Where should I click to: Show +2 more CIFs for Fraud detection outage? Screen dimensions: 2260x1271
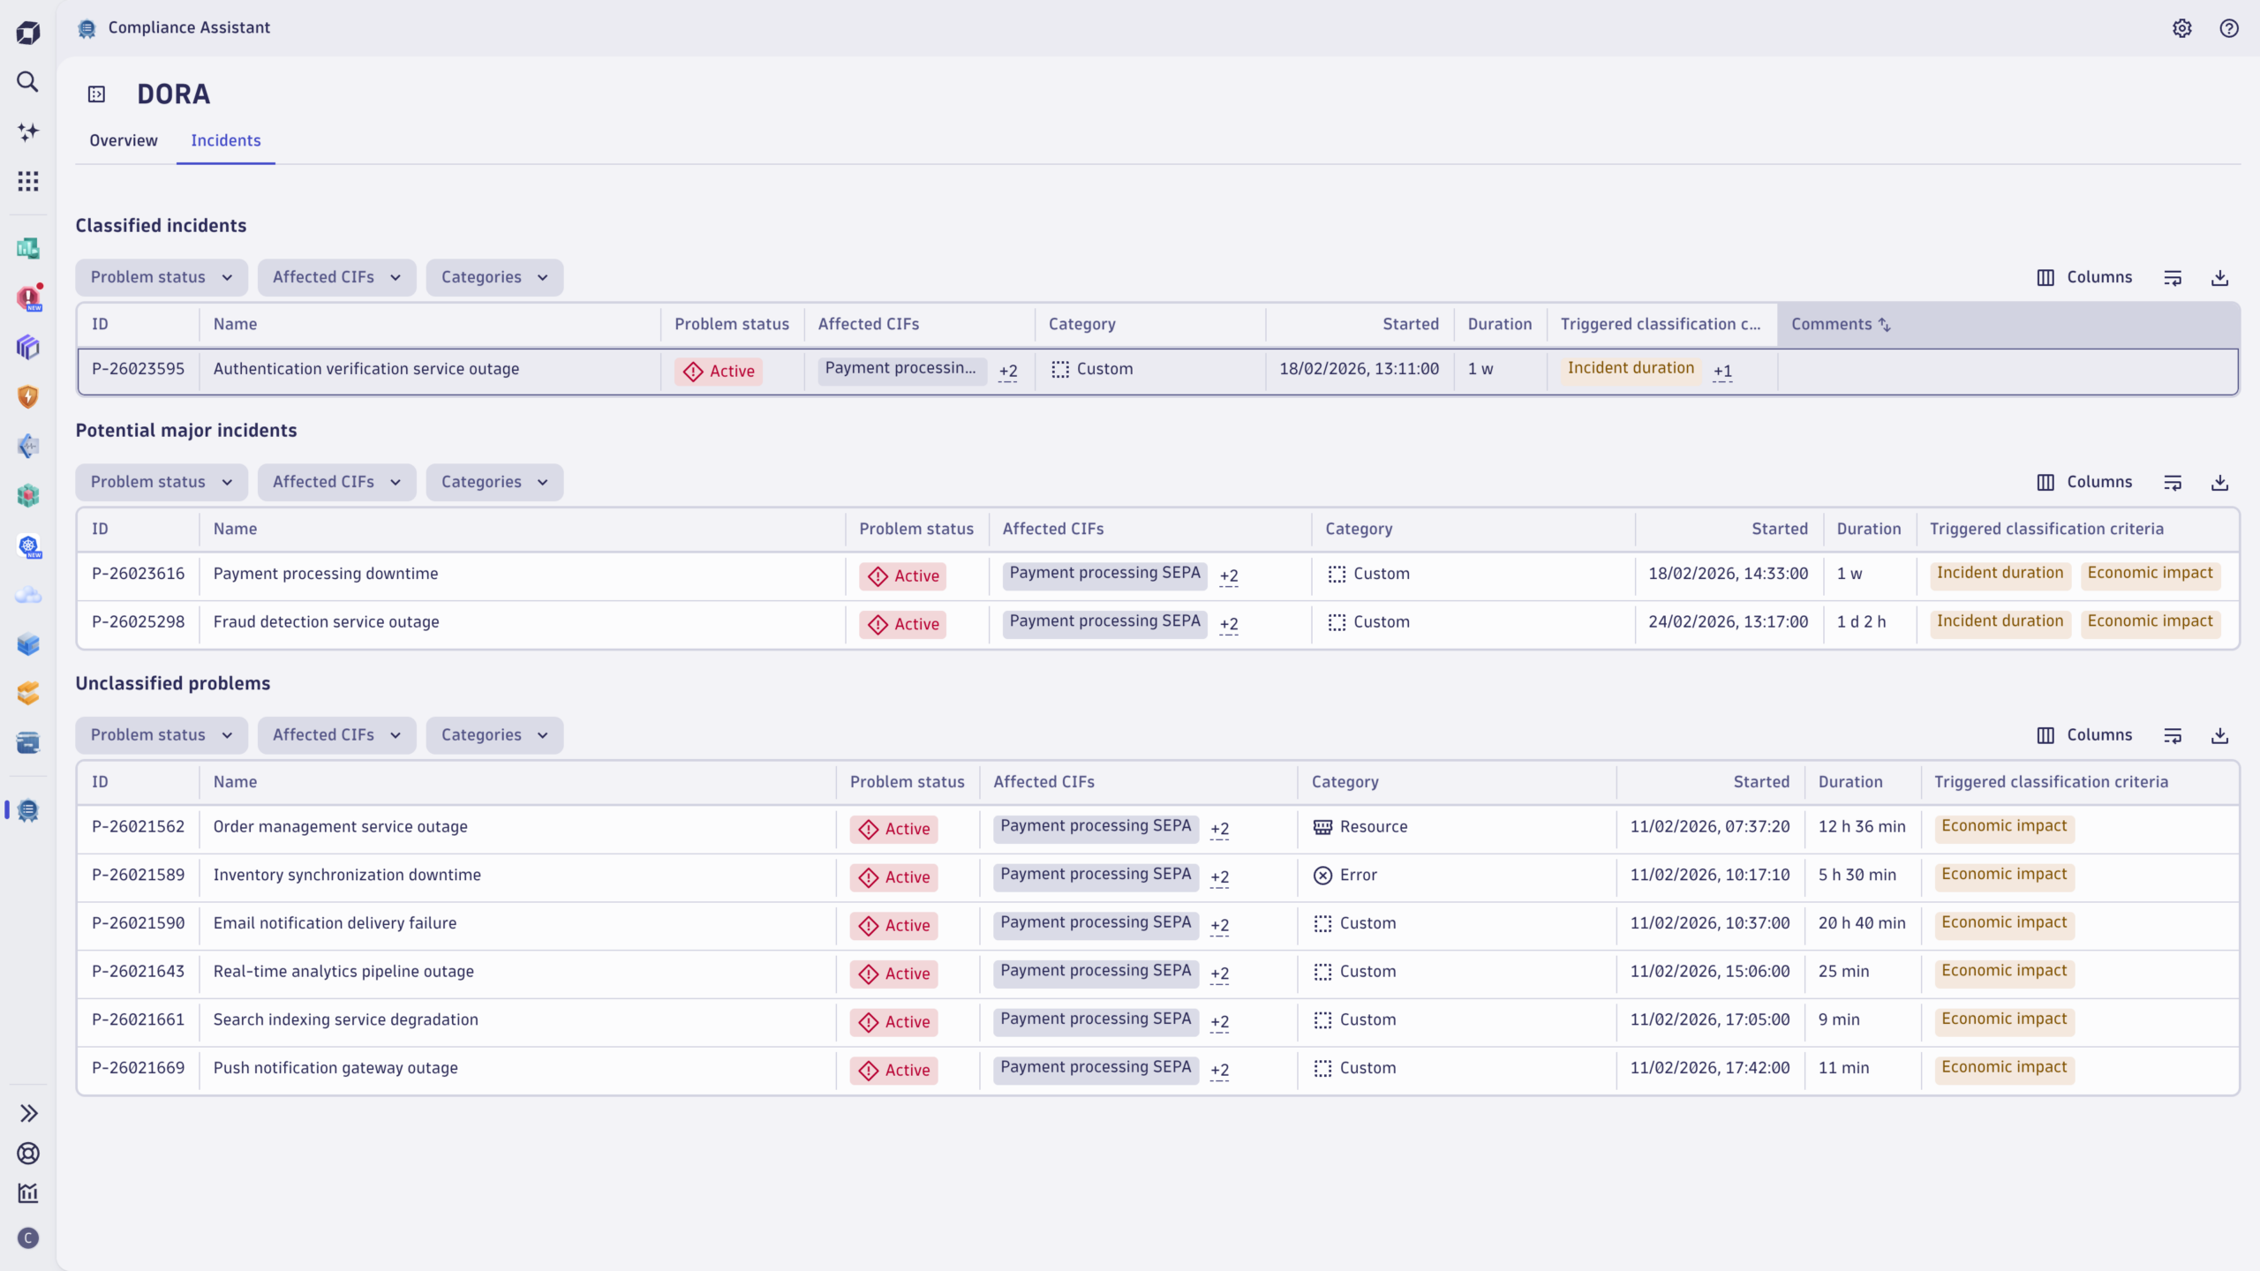click(1228, 624)
